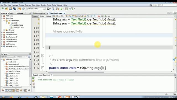Screen dimensions: 177x100
Task: Click the New Project toolbar icon
Action: click(7, 9)
